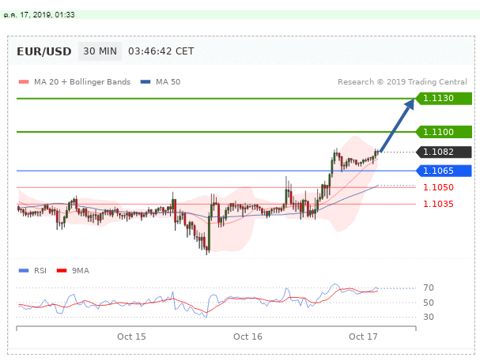The width and height of the screenshot is (480, 361).
Task: Click the Oct 16 date axis label
Action: click(x=248, y=337)
